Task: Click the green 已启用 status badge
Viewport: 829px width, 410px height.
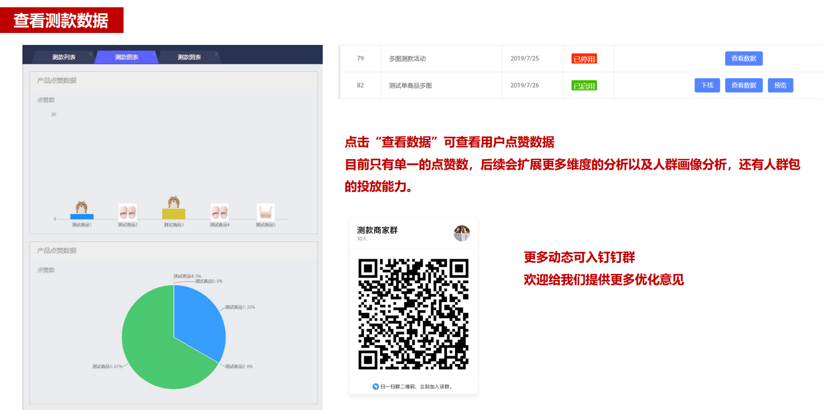Action: coord(584,86)
